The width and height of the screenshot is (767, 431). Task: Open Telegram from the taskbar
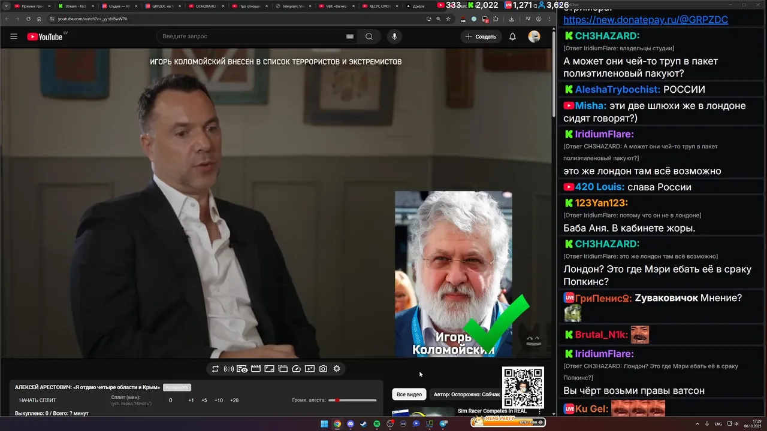click(x=443, y=424)
